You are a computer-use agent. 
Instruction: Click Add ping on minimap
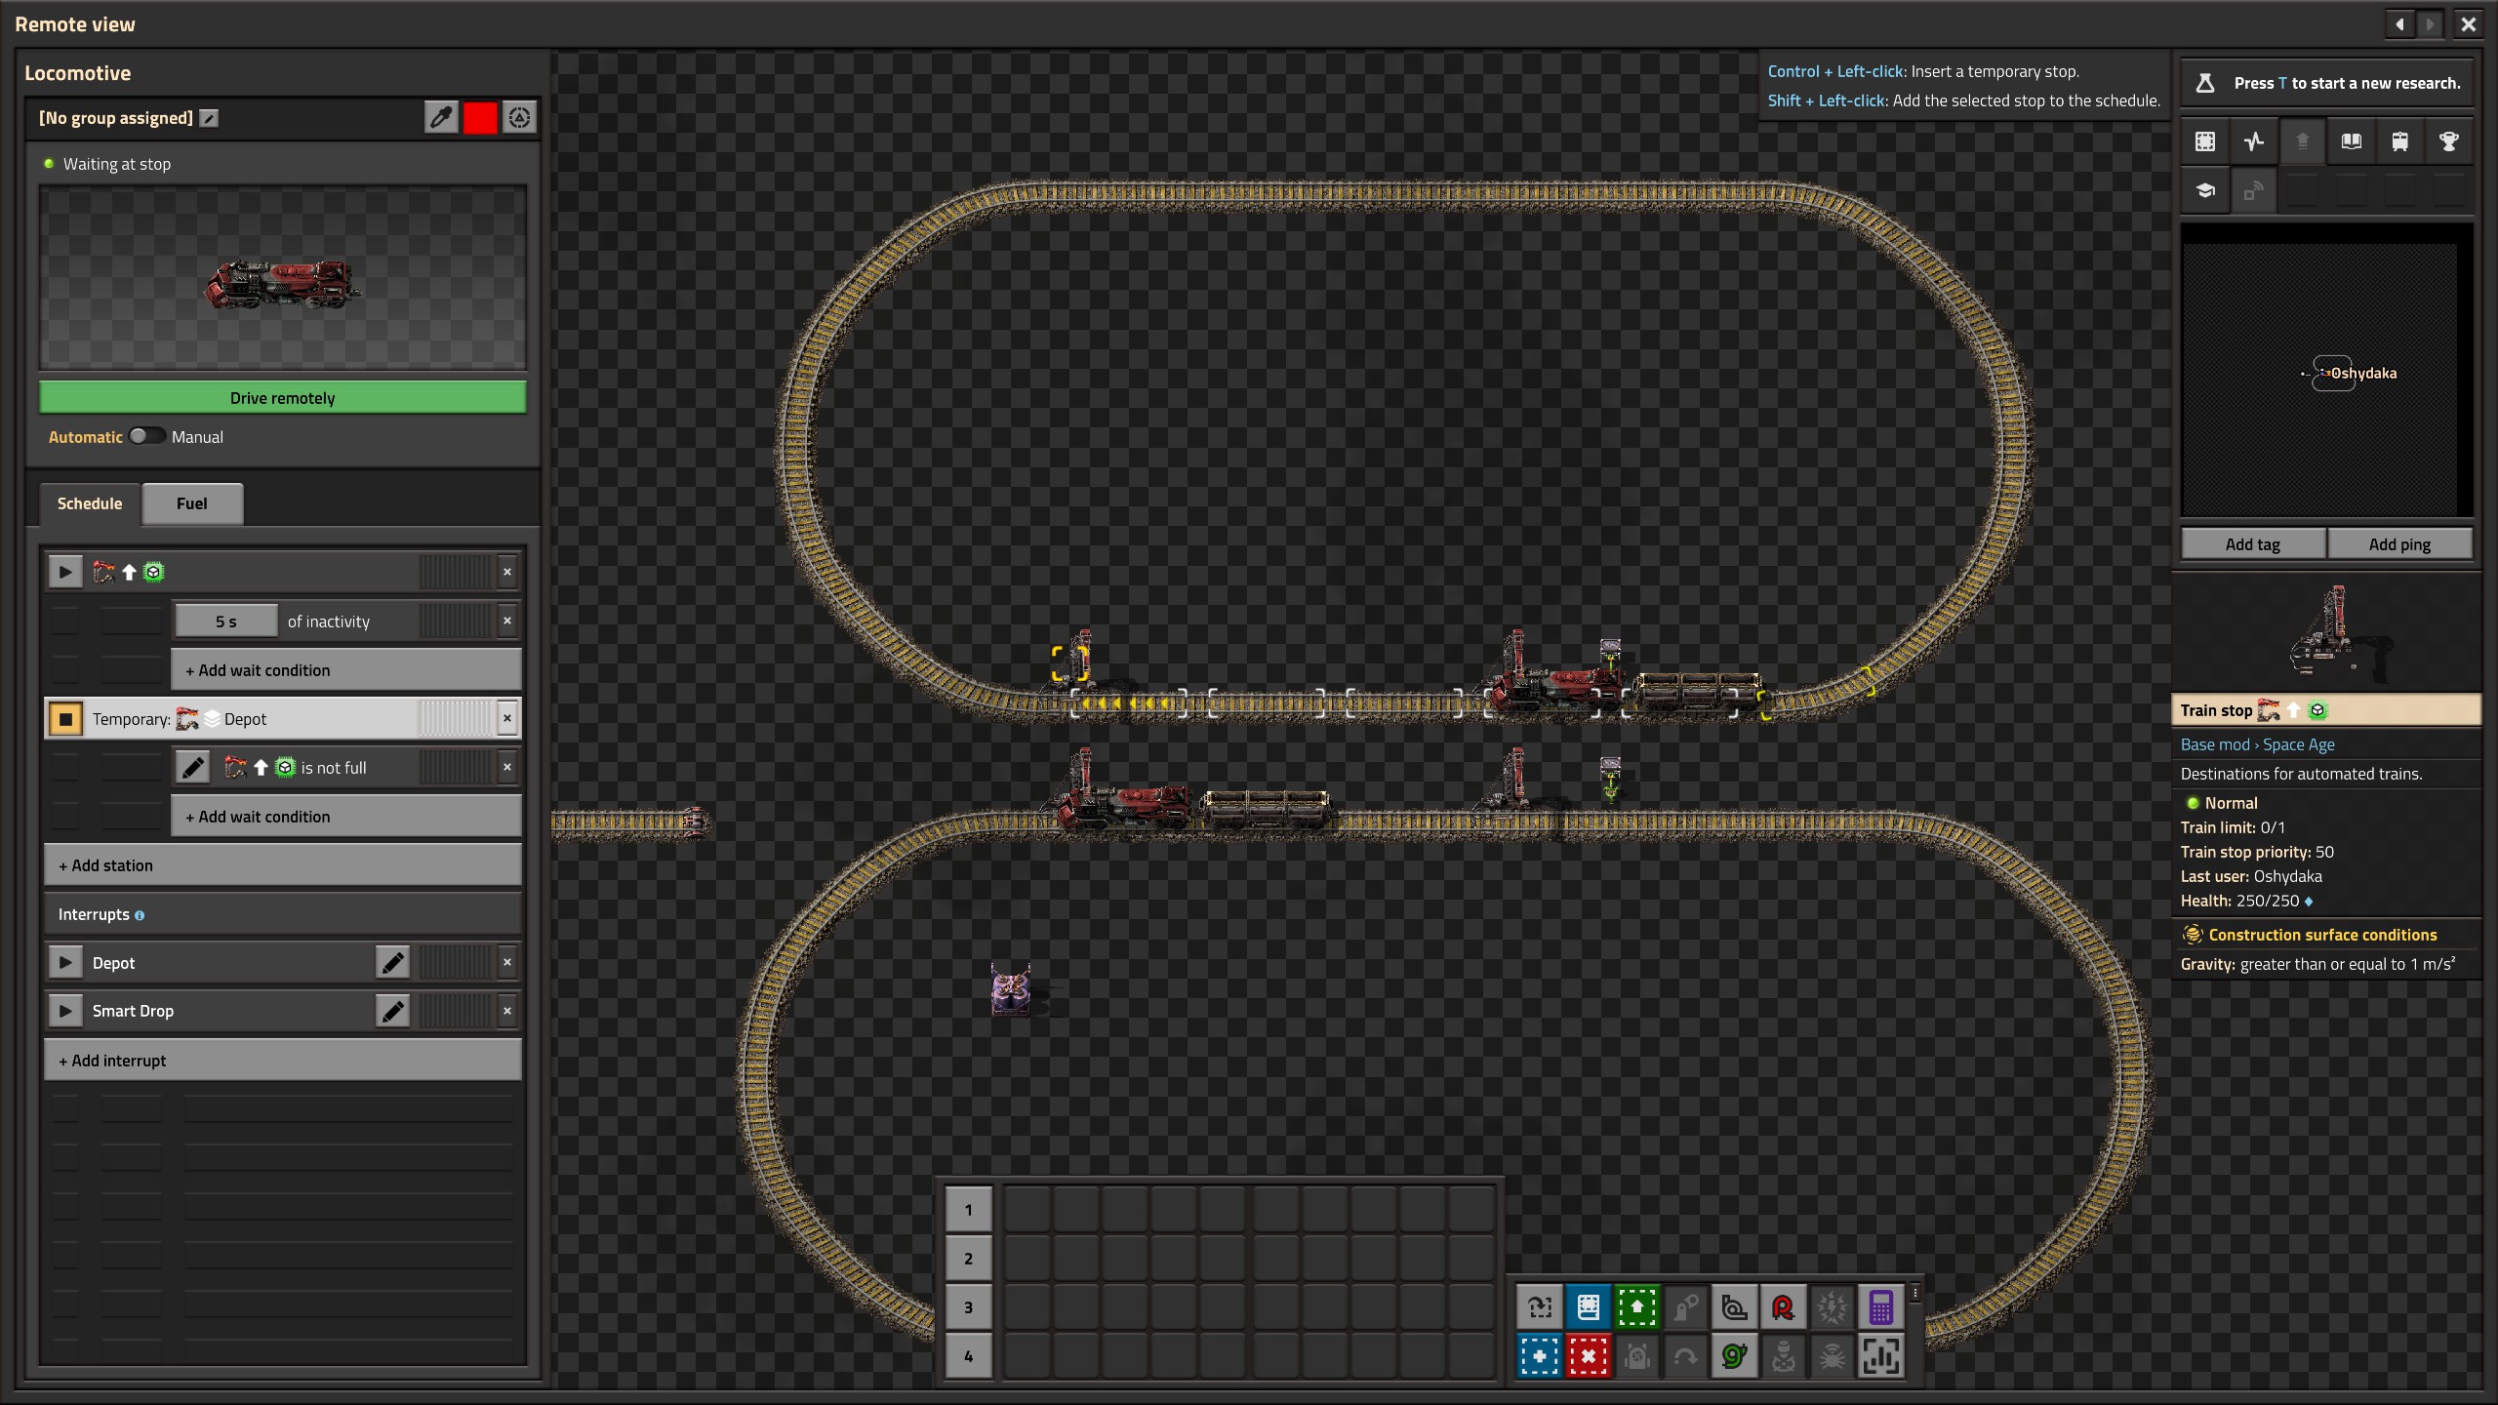tap(2399, 544)
